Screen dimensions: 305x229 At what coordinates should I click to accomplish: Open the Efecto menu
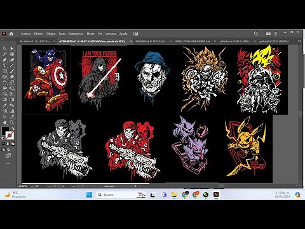(x=91, y=34)
